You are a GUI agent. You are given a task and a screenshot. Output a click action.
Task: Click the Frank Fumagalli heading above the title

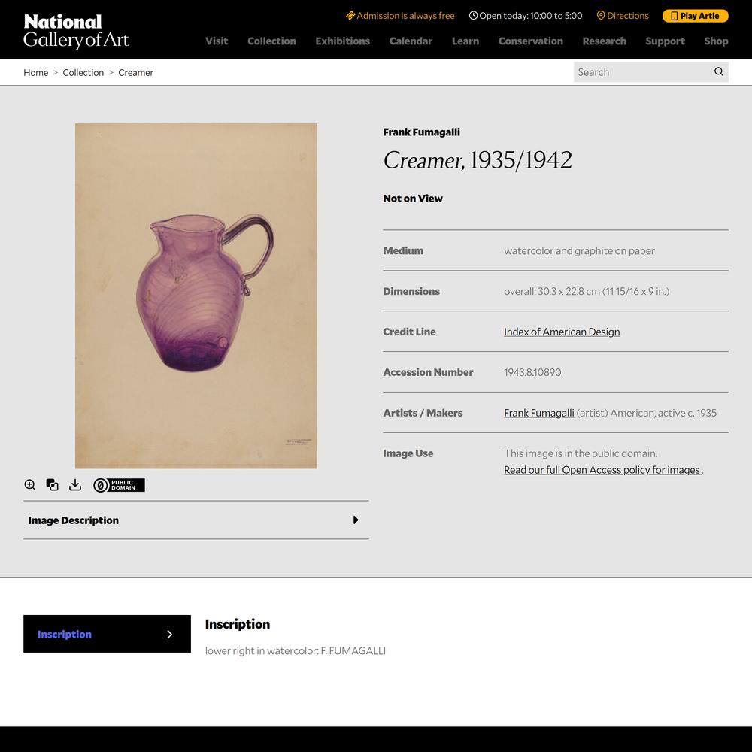pos(421,132)
